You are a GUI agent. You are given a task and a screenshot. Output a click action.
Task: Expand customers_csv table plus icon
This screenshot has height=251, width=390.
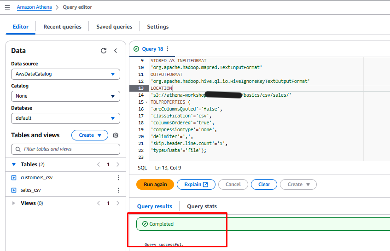point(14,178)
